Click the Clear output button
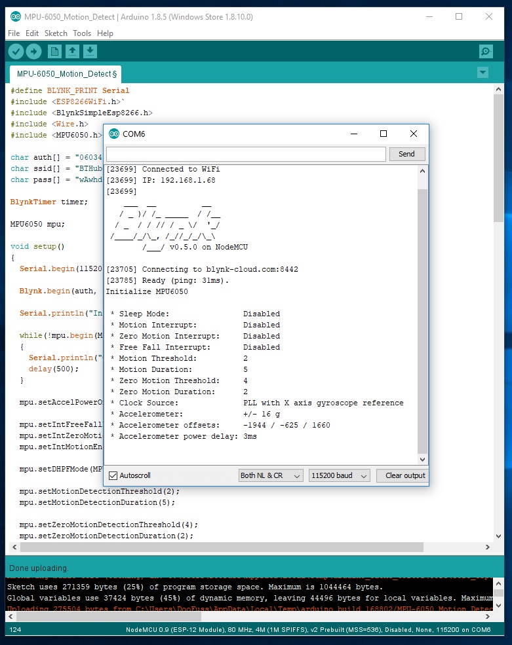 pyautogui.click(x=402, y=475)
